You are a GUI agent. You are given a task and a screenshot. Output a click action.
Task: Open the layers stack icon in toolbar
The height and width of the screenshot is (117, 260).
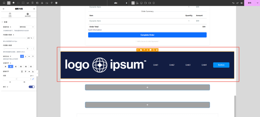coord(13,3)
